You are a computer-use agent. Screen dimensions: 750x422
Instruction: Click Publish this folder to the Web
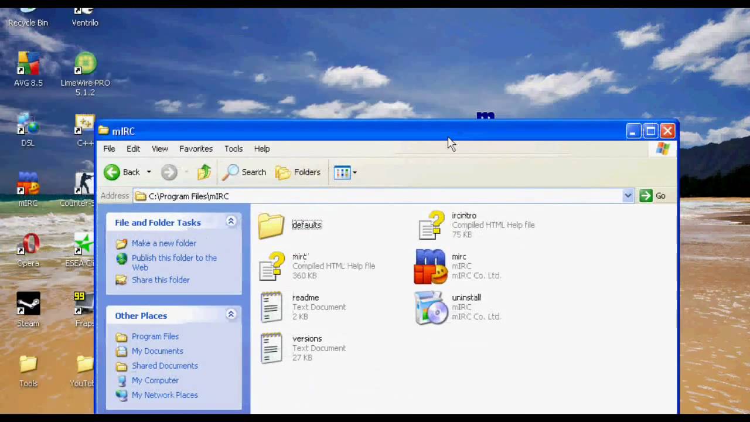(174, 263)
